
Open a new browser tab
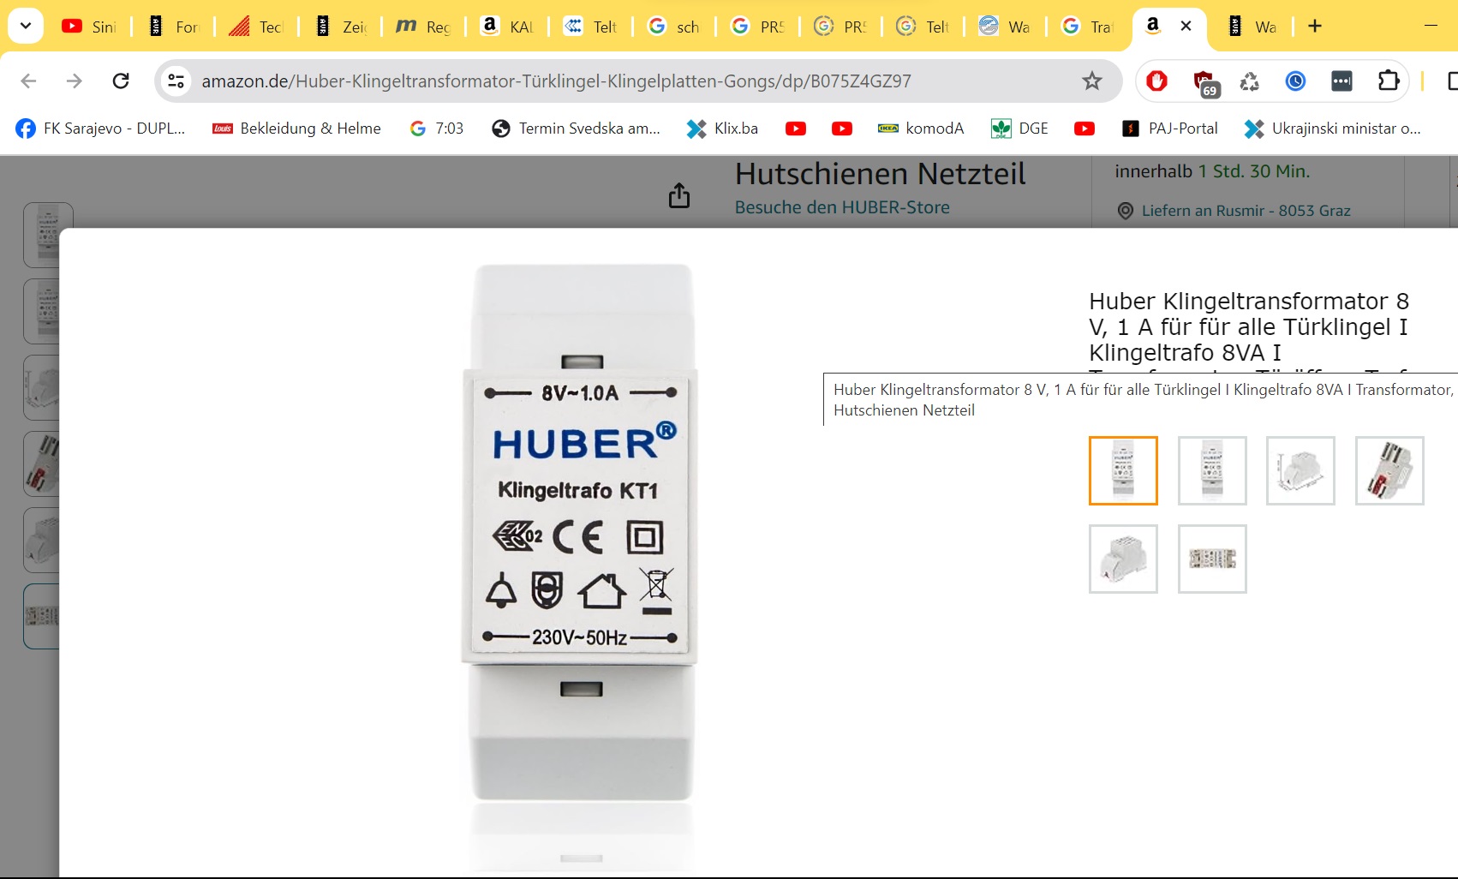coord(1315,27)
